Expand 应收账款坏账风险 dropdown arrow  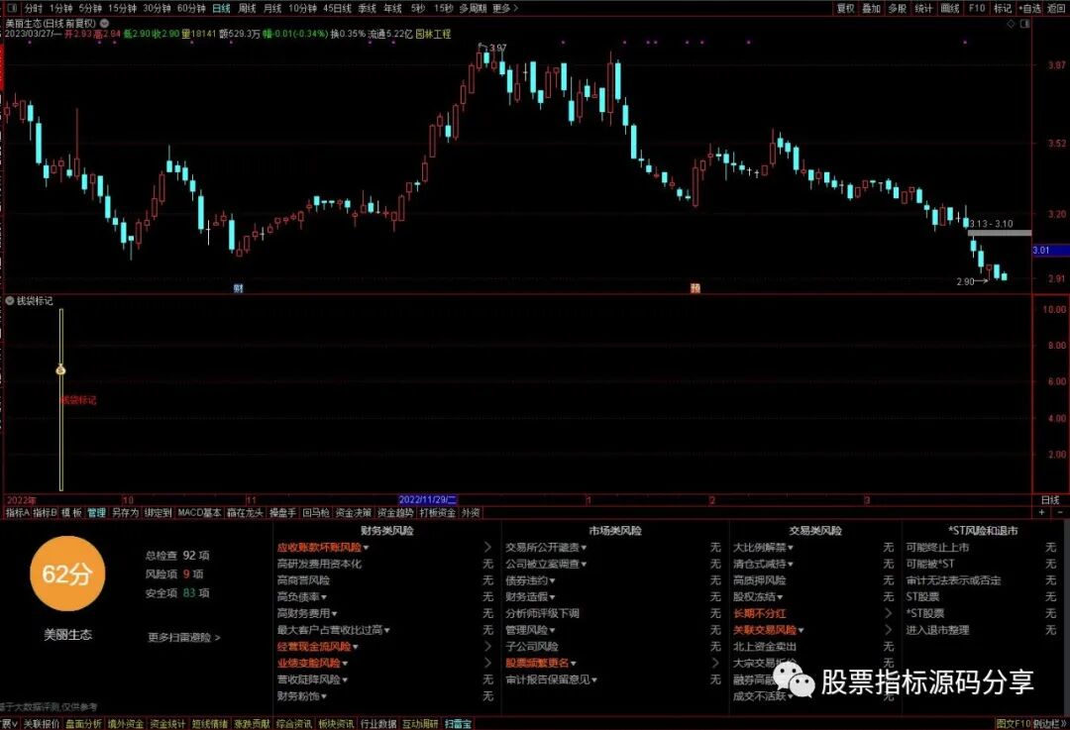pyautogui.click(x=367, y=548)
